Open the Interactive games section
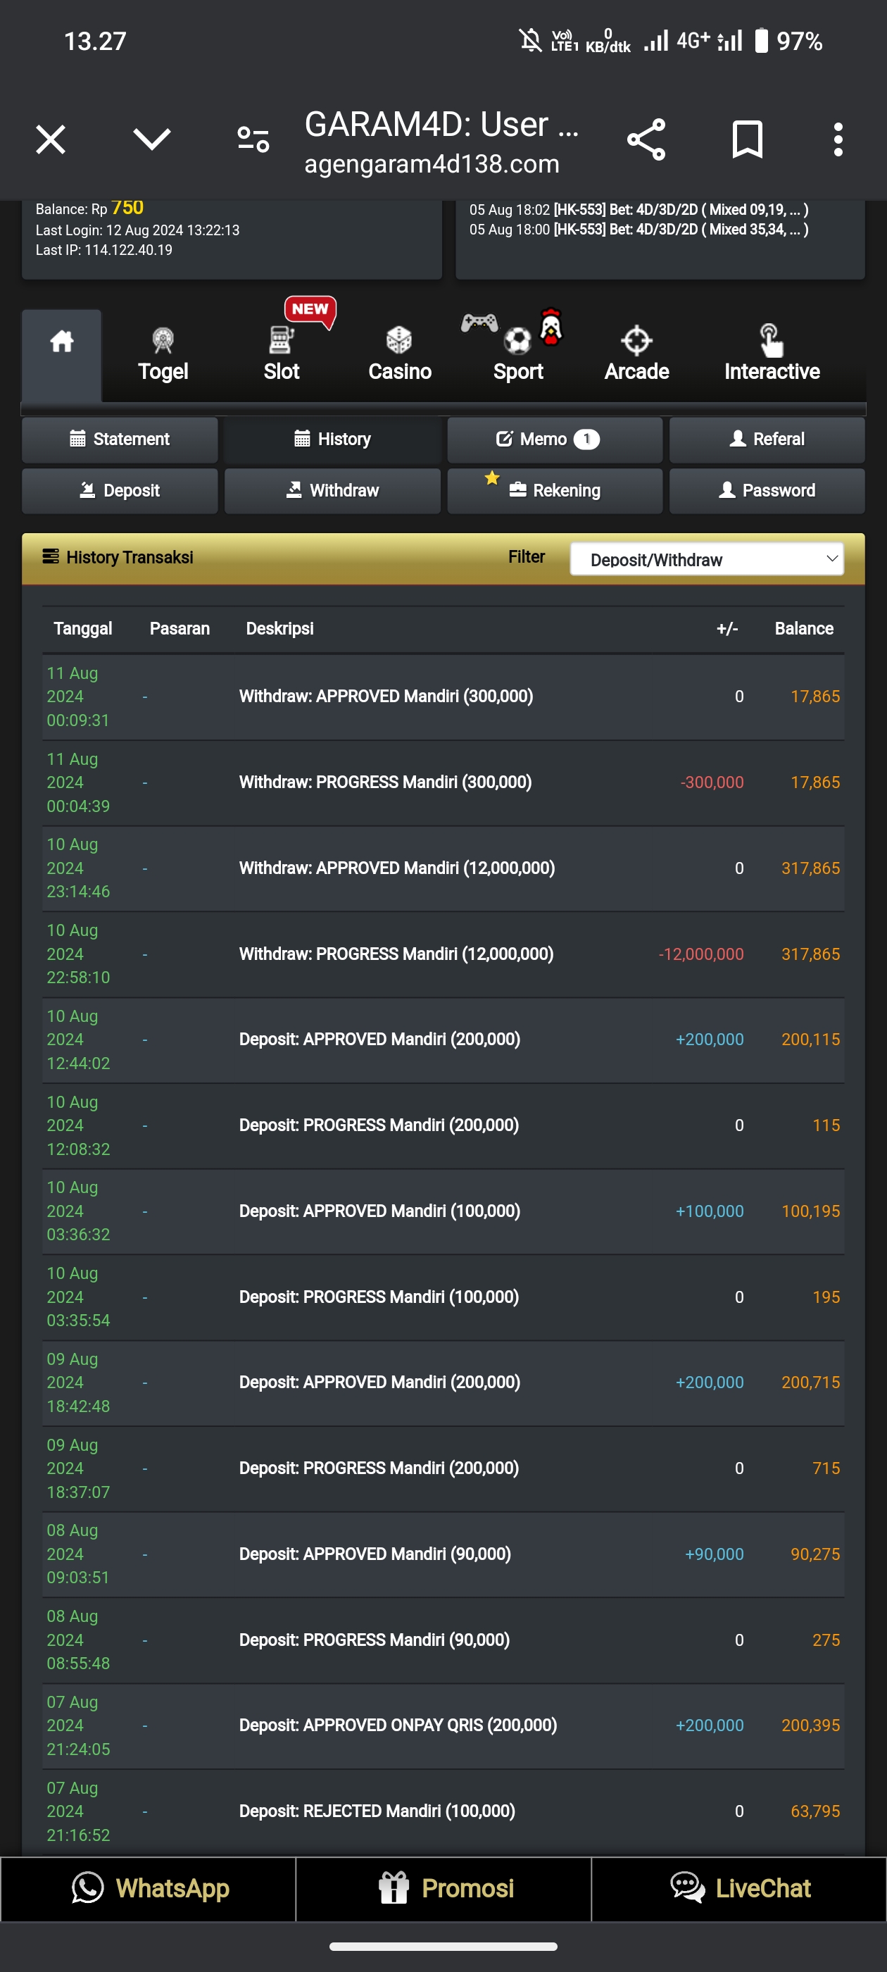 (x=772, y=355)
